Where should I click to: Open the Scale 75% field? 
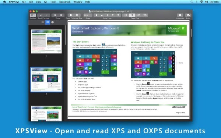[88, 15]
